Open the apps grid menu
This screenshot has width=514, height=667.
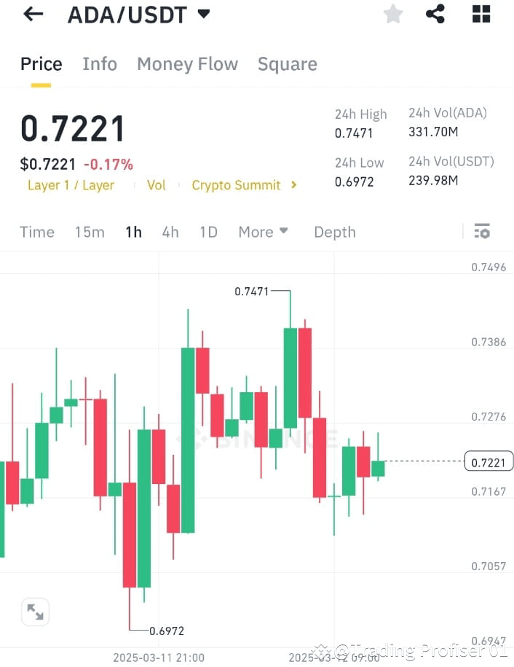point(481,13)
